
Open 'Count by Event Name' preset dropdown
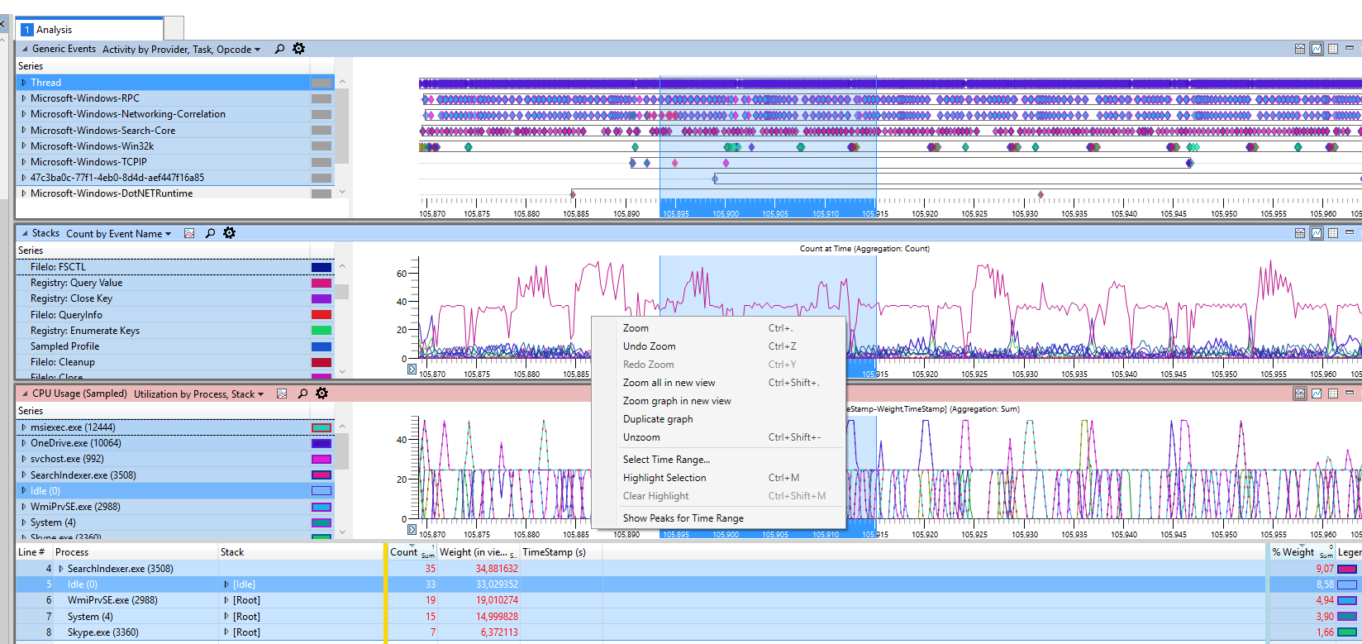pos(118,234)
